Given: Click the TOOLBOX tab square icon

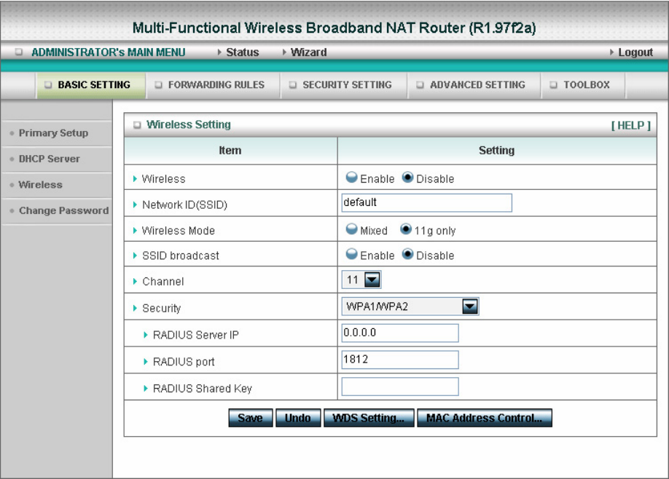Looking at the screenshot, I should (553, 84).
